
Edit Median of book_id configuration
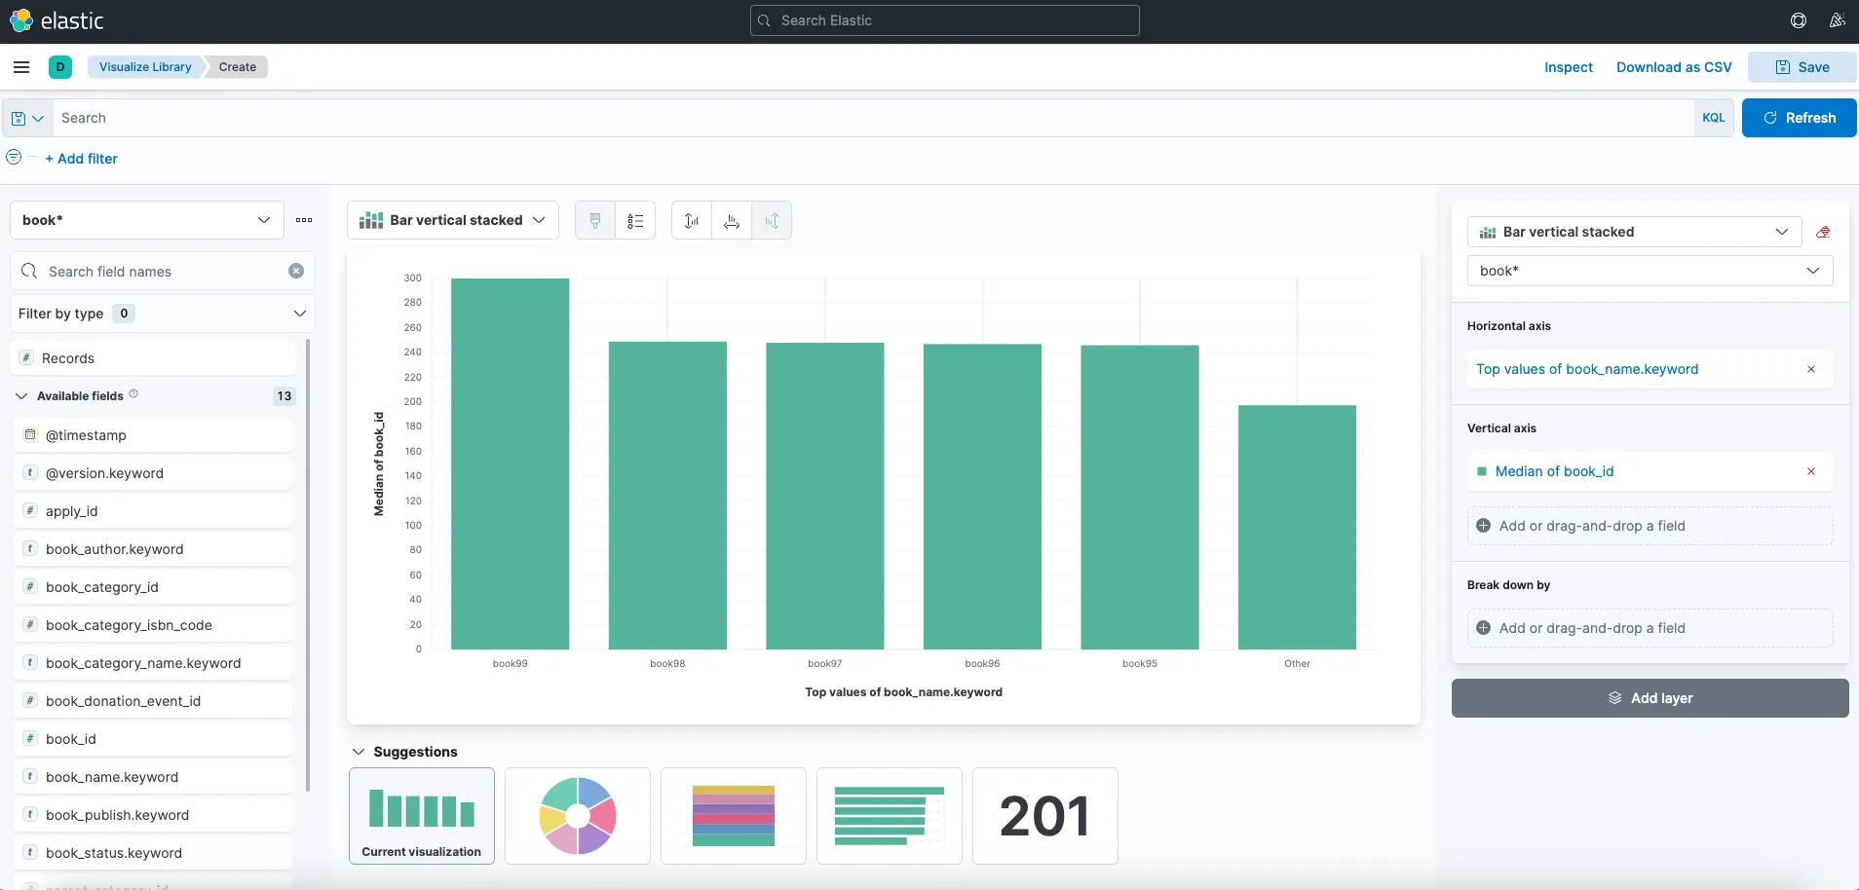[1555, 471]
